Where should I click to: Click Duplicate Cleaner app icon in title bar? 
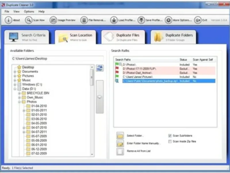[3, 5]
